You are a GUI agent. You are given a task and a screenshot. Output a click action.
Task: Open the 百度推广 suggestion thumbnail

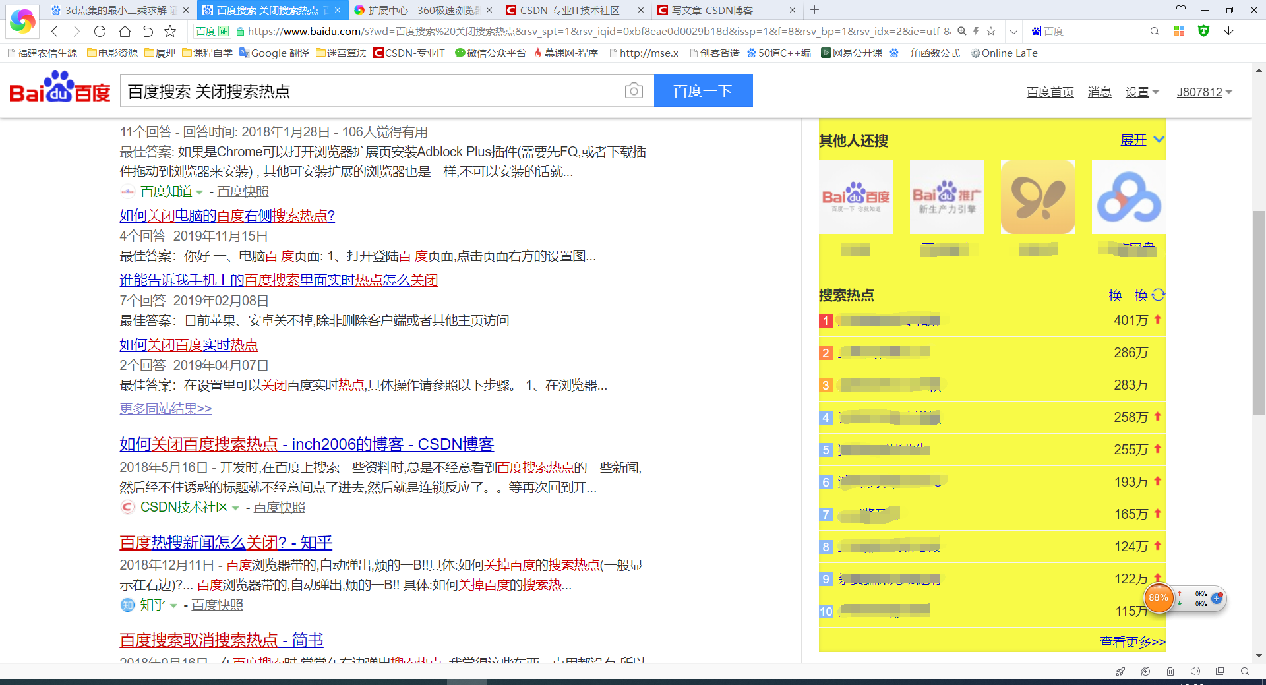coord(947,196)
